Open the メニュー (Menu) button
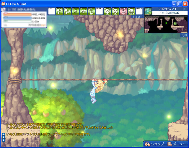The width and height of the screenshot is (189, 148). tap(177, 144)
